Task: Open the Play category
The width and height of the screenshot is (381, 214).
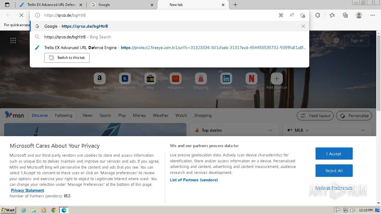Action: (x=122, y=115)
